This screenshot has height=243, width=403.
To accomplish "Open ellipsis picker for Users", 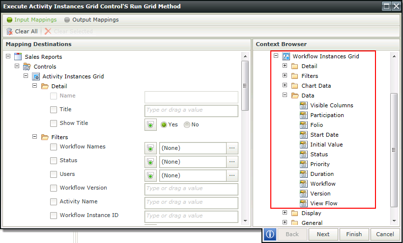I will coord(232,175).
